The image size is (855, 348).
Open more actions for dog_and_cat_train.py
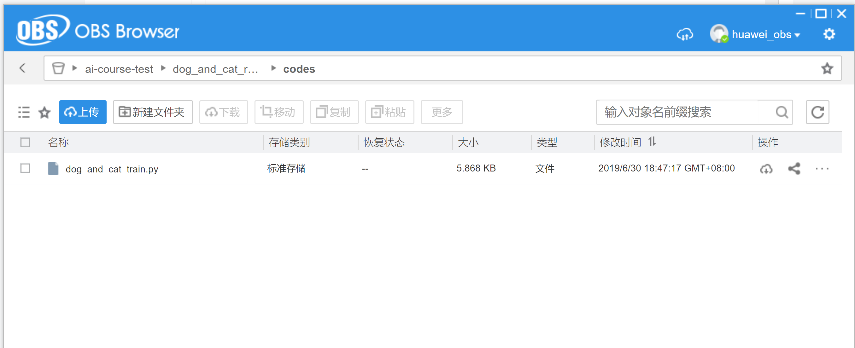822,169
